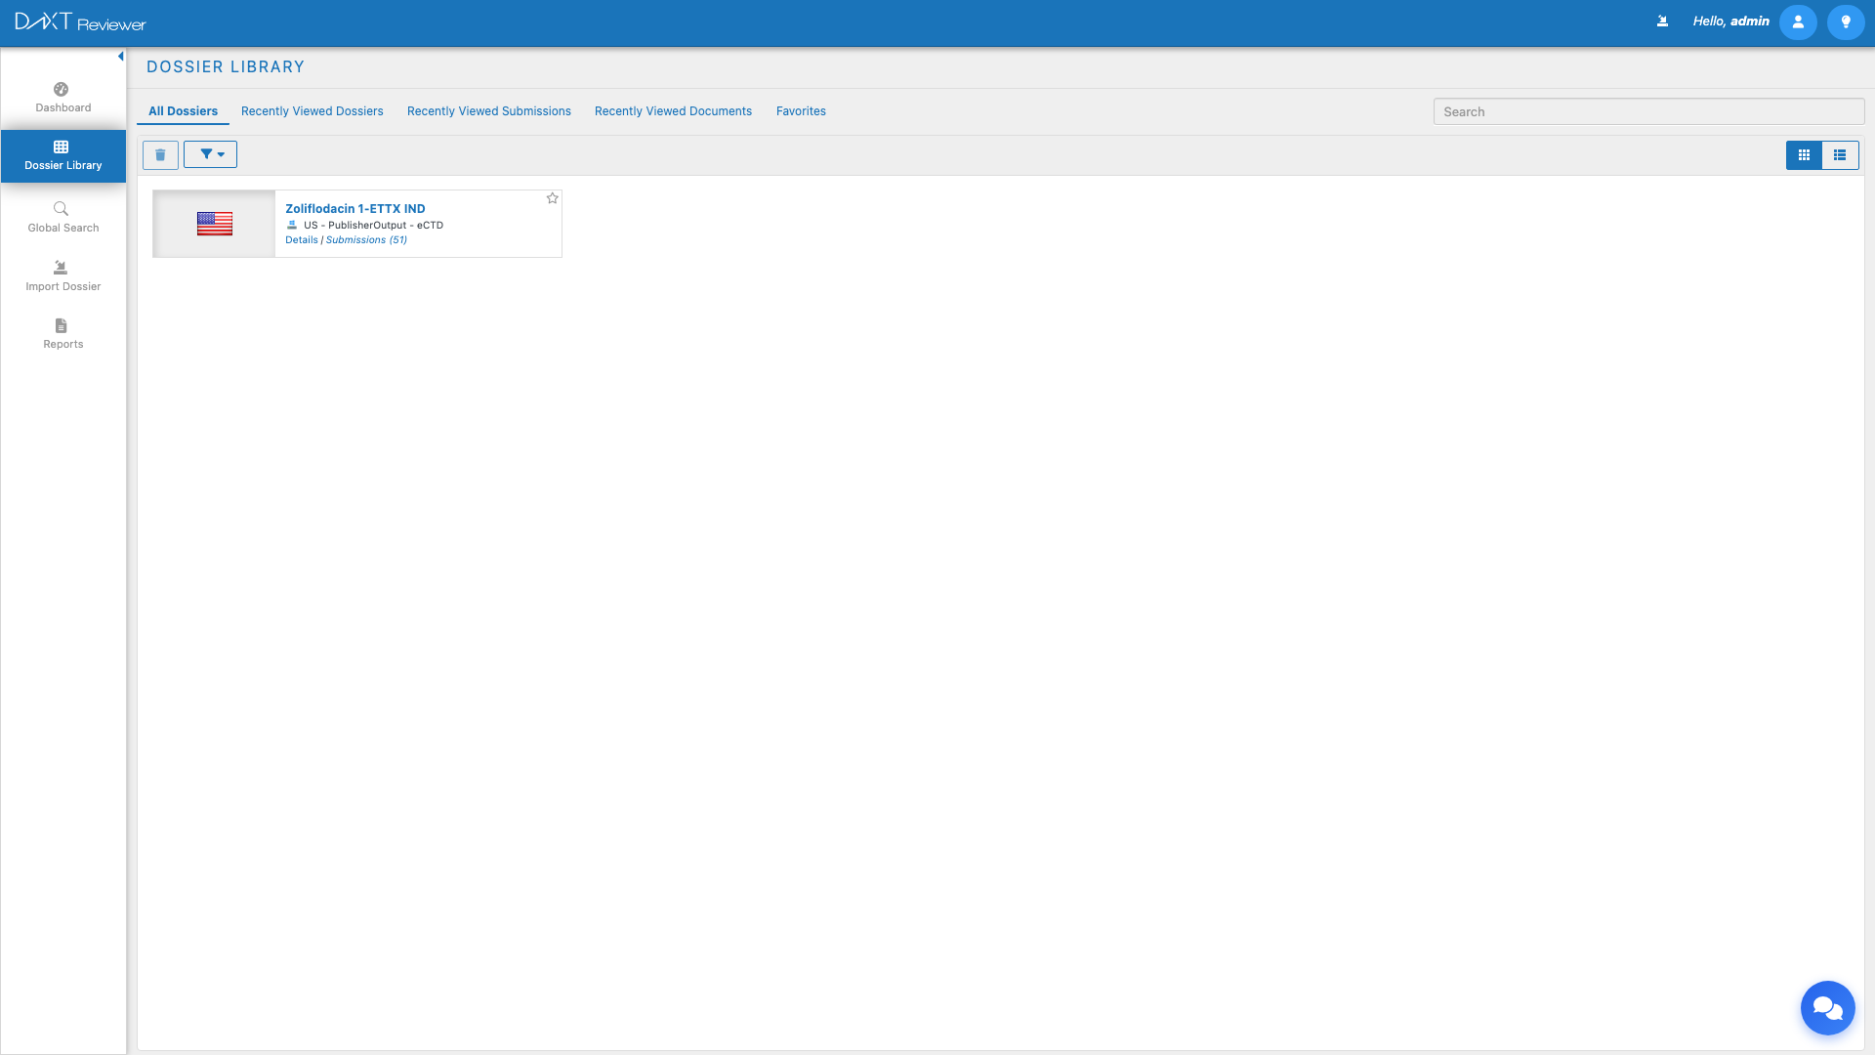Open Submissions (51) for Zoliflodacin 1-ETTX IND

pos(366,239)
